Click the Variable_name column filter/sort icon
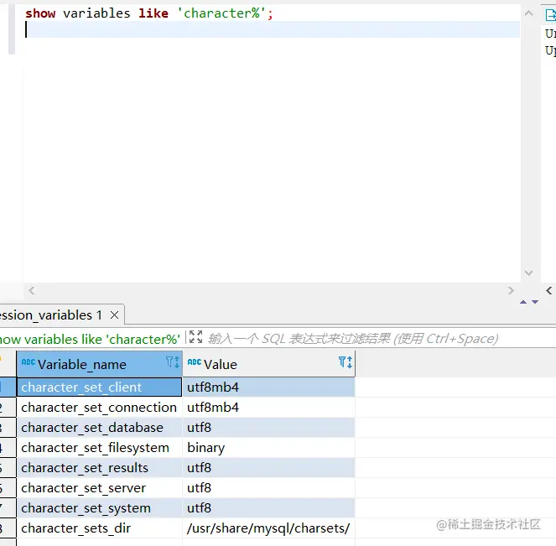This screenshot has height=546, width=556. (x=173, y=362)
